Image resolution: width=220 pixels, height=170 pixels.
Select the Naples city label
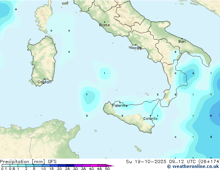136,48
